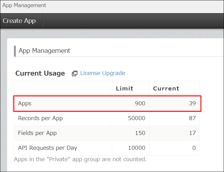Click the Private app group note text

tap(80, 159)
